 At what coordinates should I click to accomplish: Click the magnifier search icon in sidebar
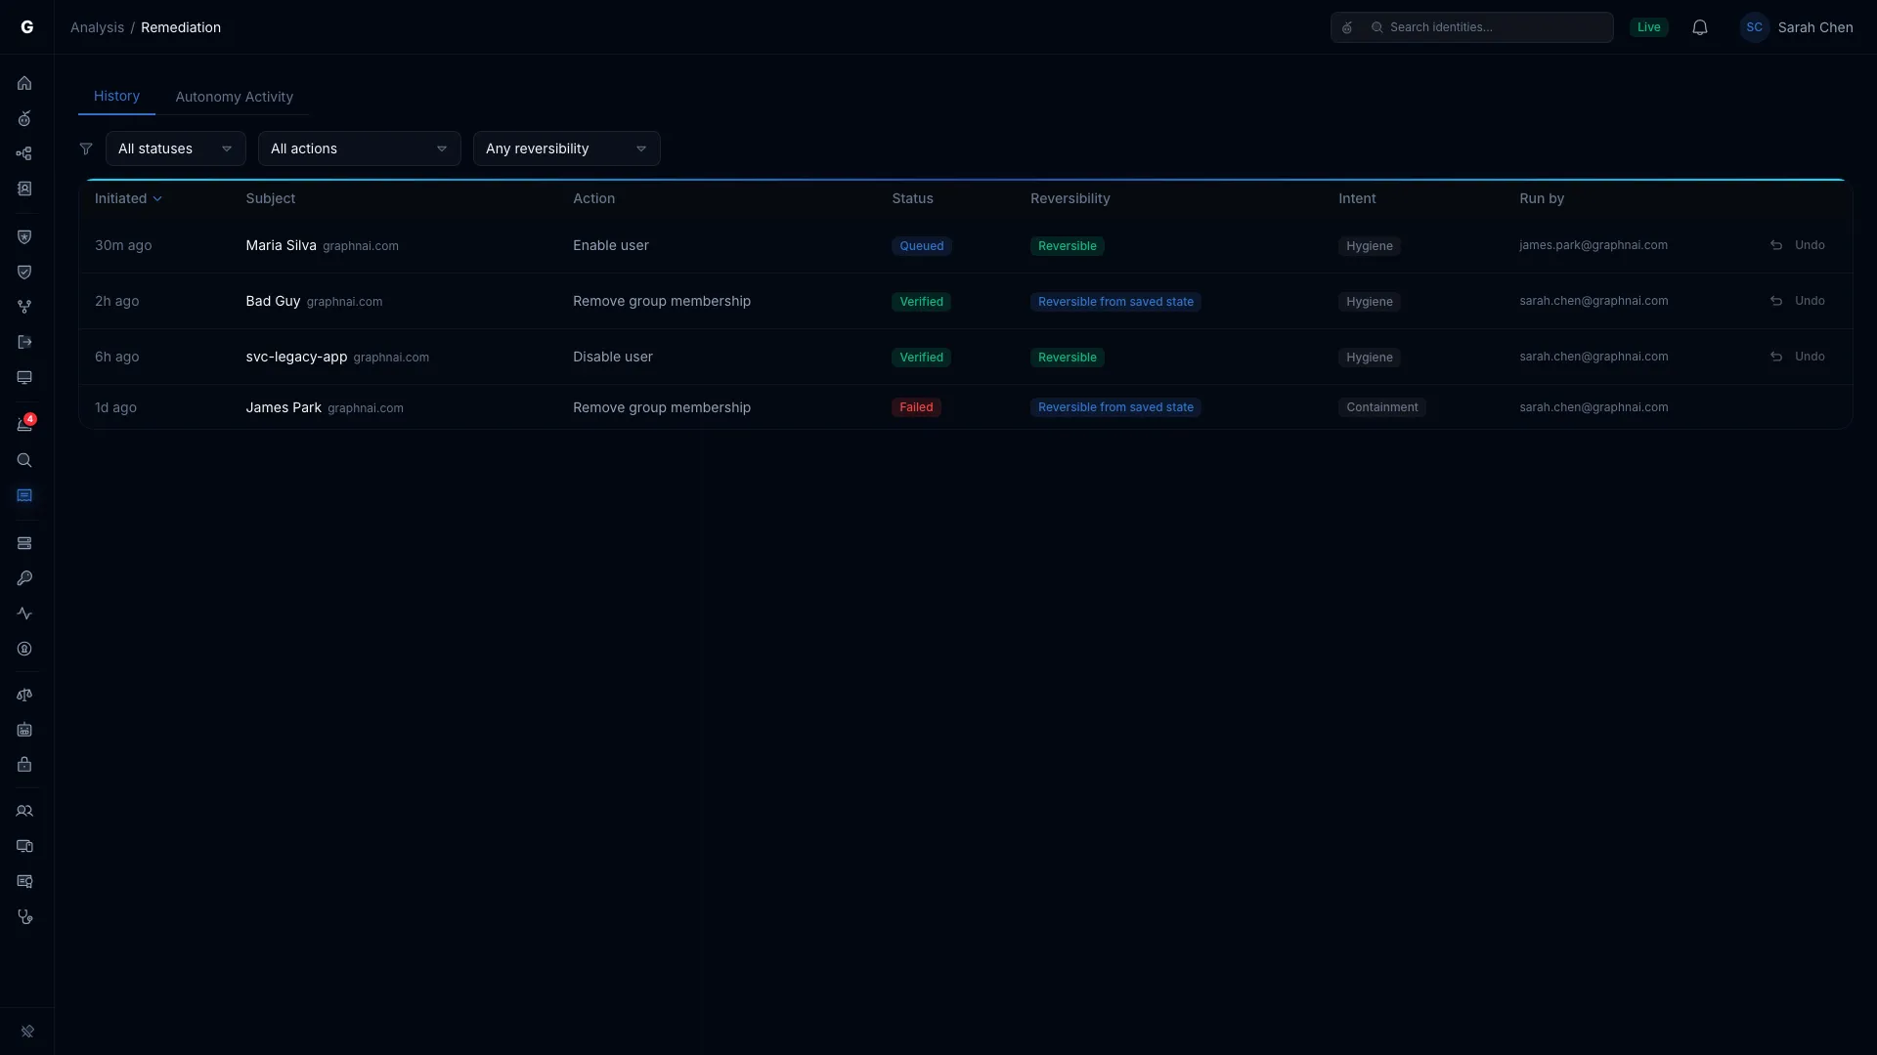pyautogui.click(x=24, y=460)
